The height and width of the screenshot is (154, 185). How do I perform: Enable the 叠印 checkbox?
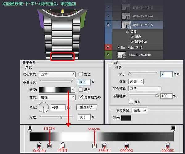pyautogui.click(x=131, y=102)
